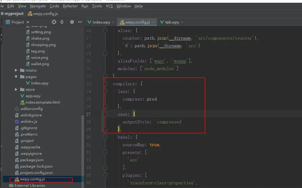Expand the mixins folder

tap(16, 70)
